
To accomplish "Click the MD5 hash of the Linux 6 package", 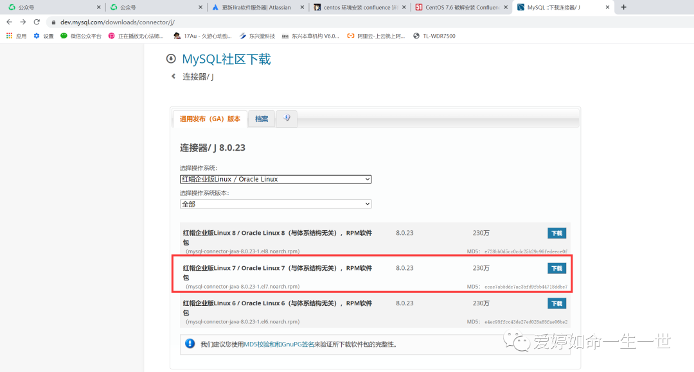I will click(x=526, y=321).
